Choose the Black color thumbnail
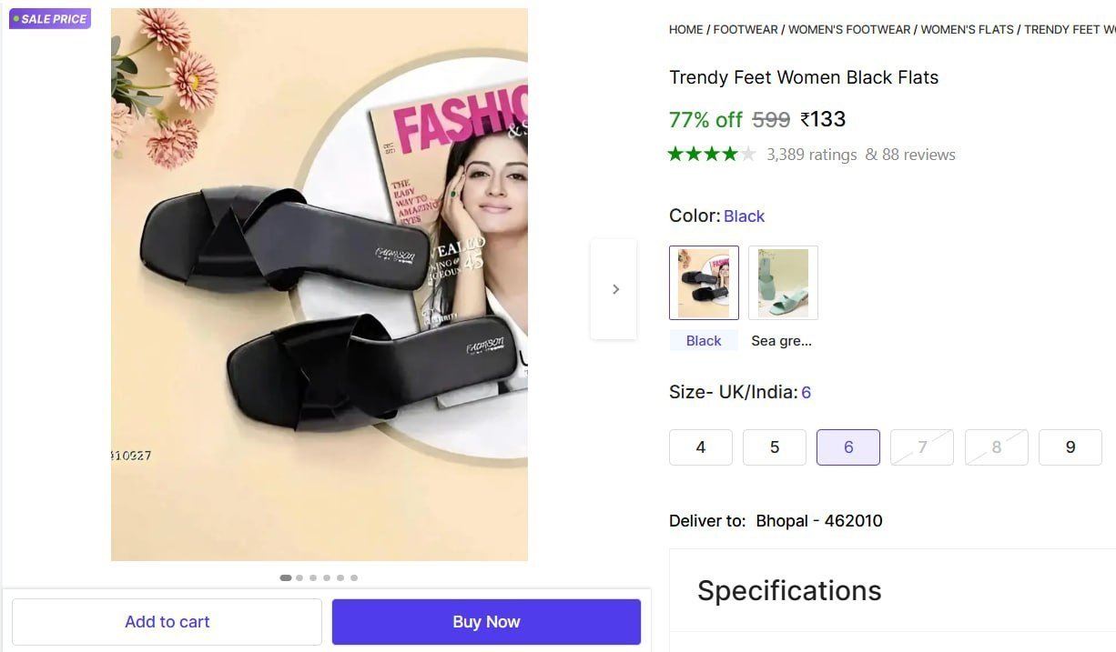Image resolution: width=1116 pixels, height=652 pixels. tap(704, 283)
